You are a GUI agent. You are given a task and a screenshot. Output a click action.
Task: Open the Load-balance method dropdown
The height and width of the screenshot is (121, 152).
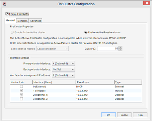click(x=53, y=49)
